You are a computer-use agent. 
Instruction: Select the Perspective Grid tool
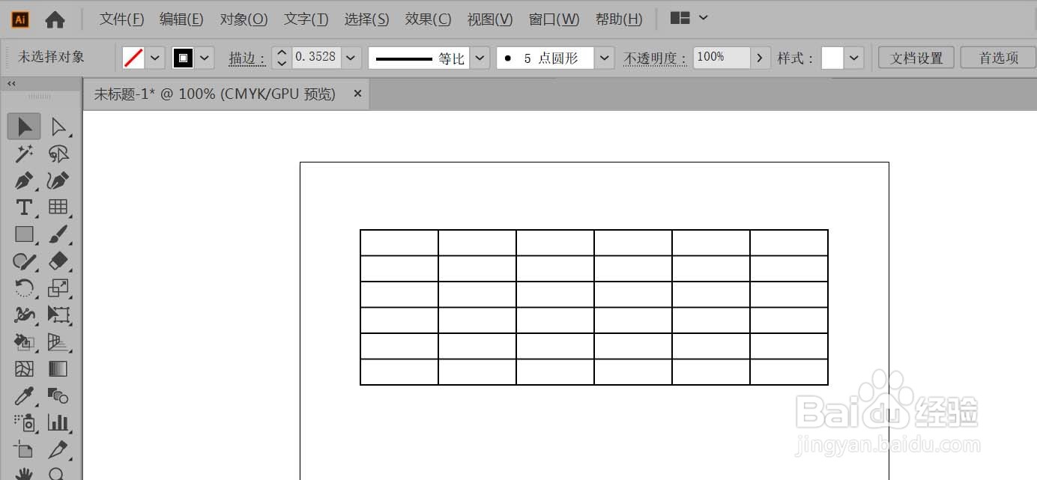pyautogui.click(x=58, y=342)
